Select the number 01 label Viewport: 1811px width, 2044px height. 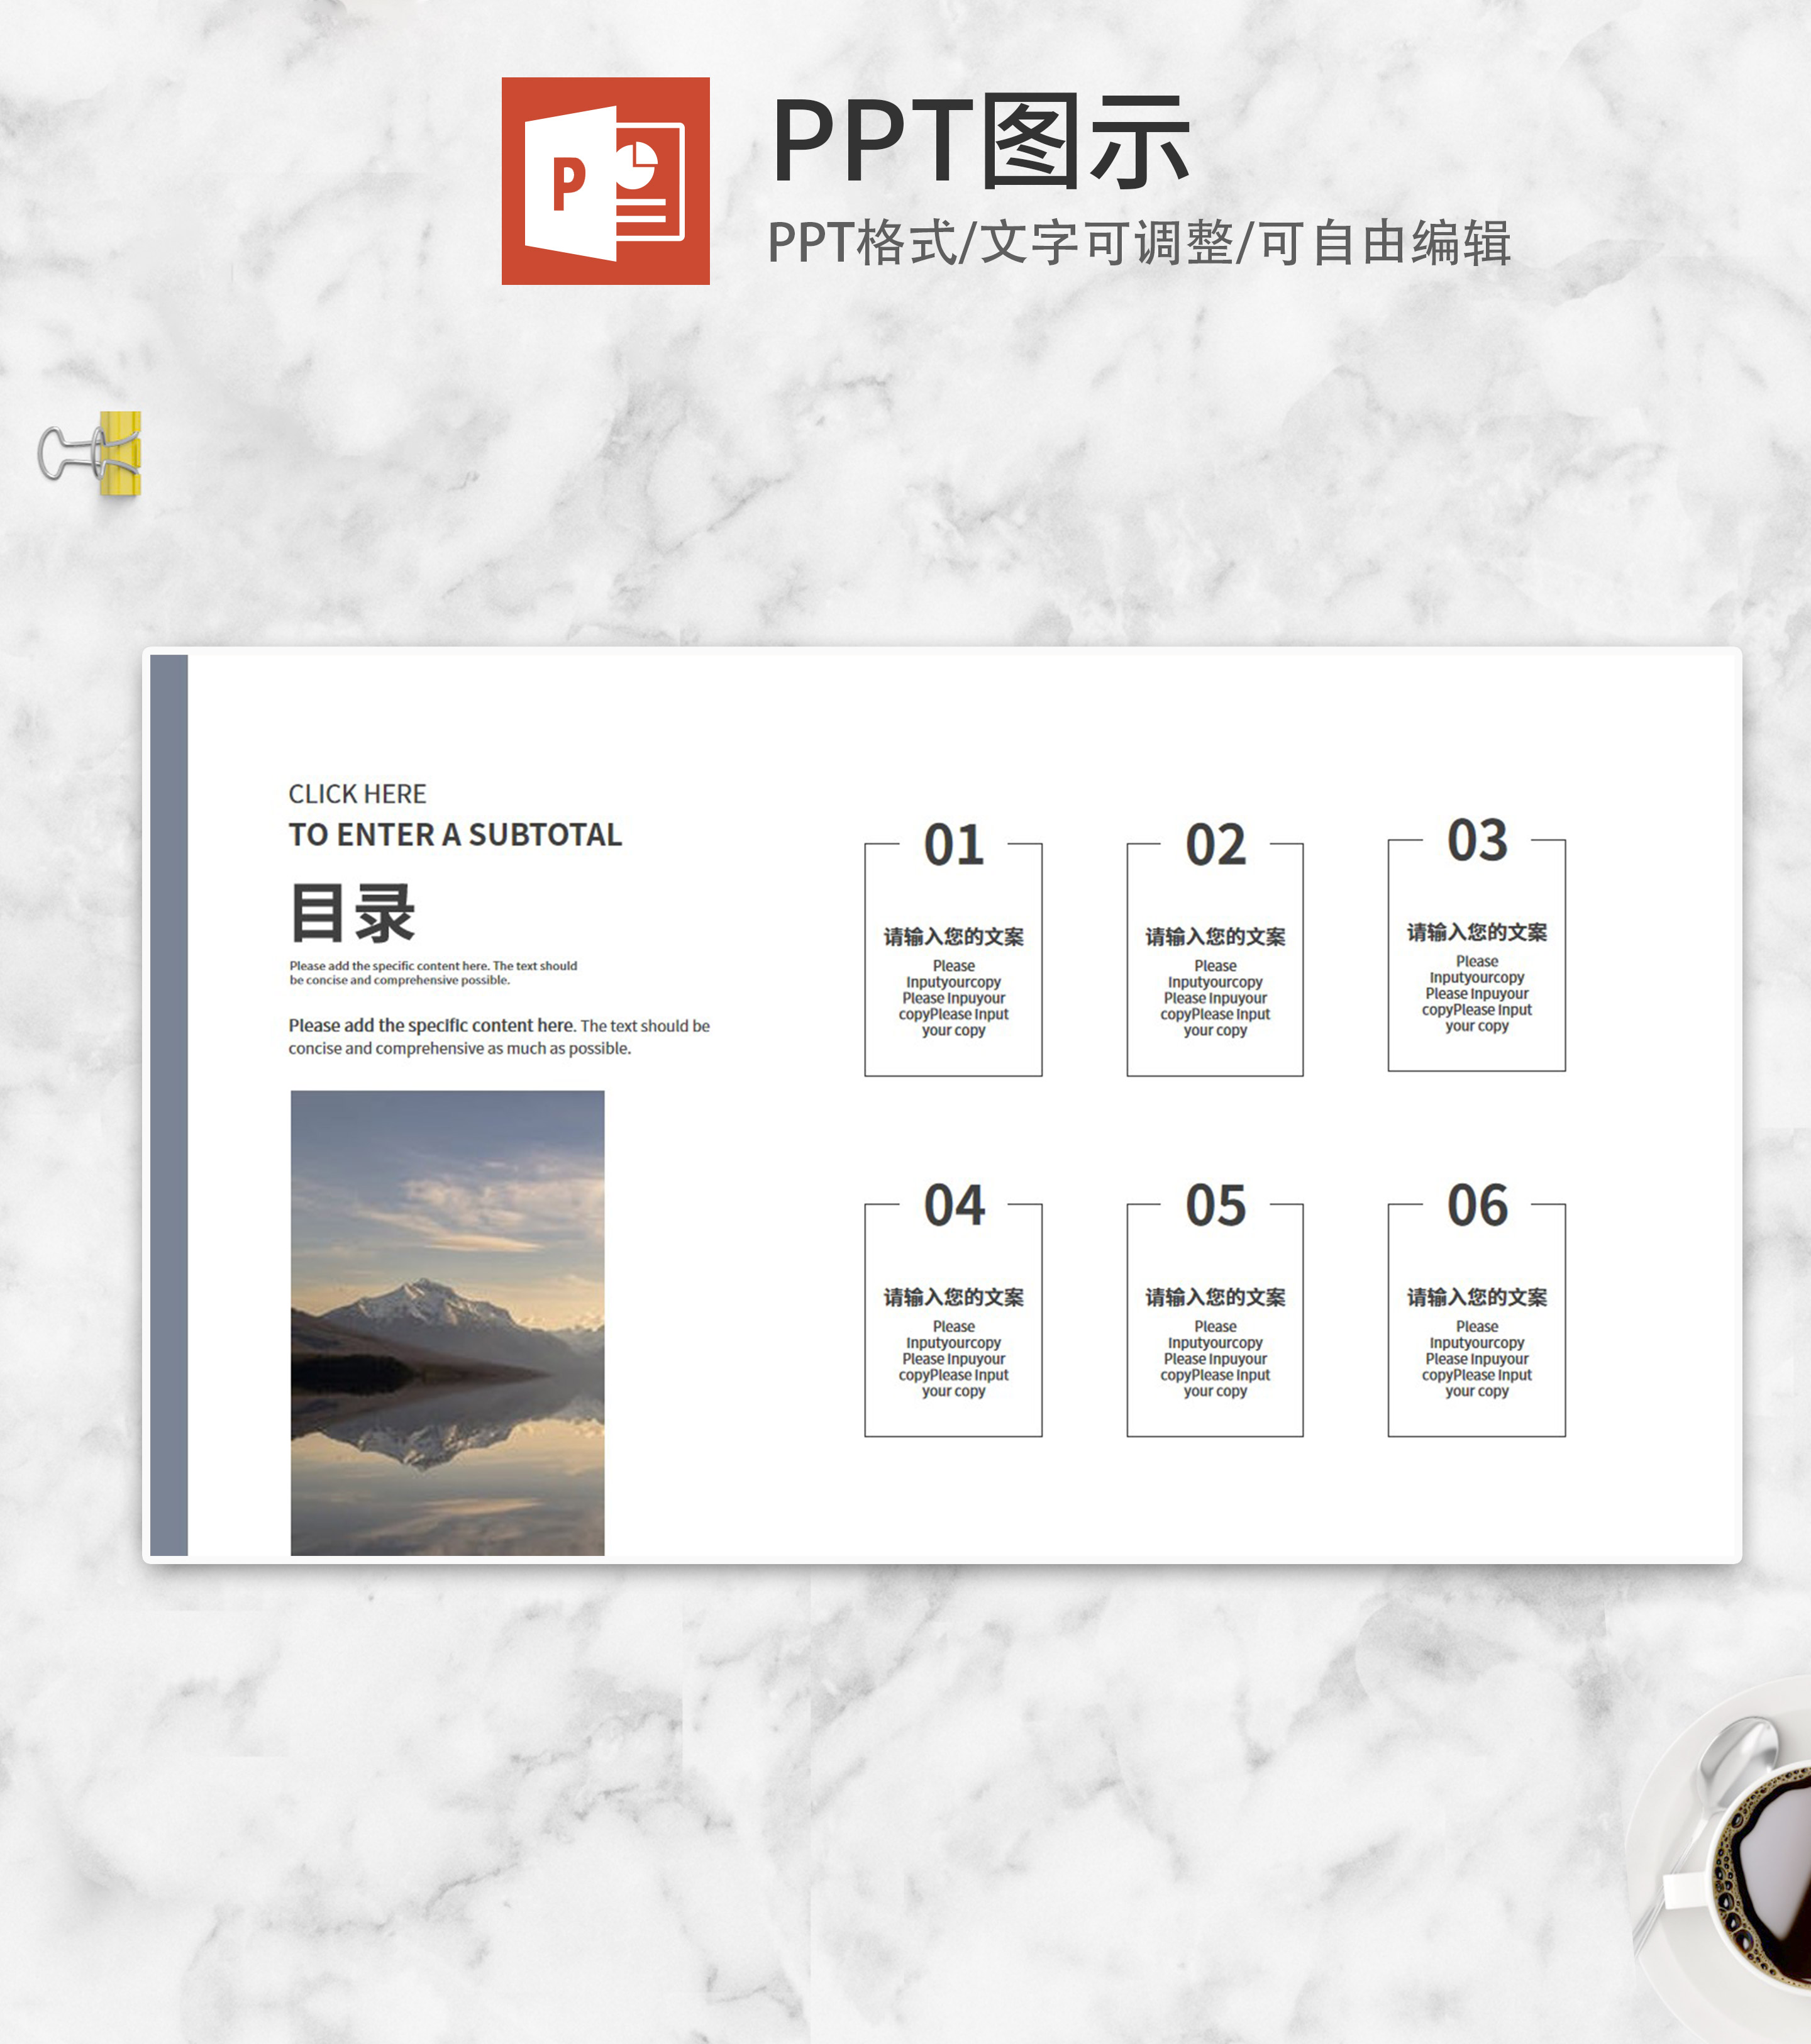[953, 845]
